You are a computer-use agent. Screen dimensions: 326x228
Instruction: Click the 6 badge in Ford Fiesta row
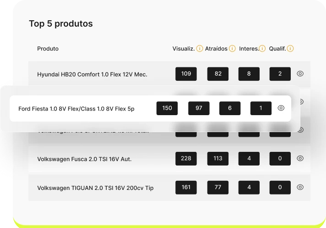[230, 108]
